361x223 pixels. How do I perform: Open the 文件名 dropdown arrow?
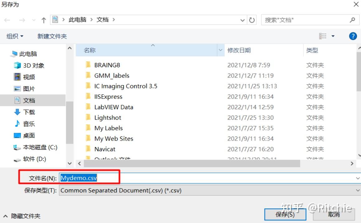coord(358,178)
